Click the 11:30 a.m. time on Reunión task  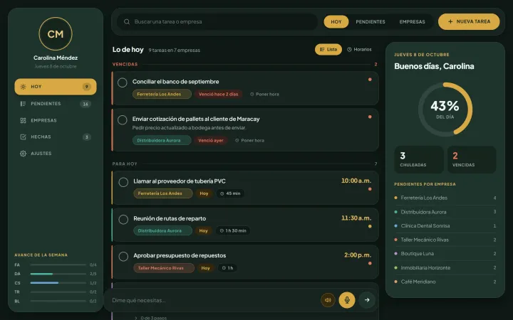(356, 218)
